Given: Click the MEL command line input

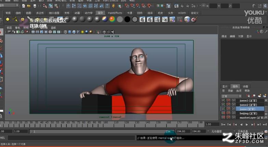Looking at the screenshot, I should pyautogui.click(x=71, y=138).
